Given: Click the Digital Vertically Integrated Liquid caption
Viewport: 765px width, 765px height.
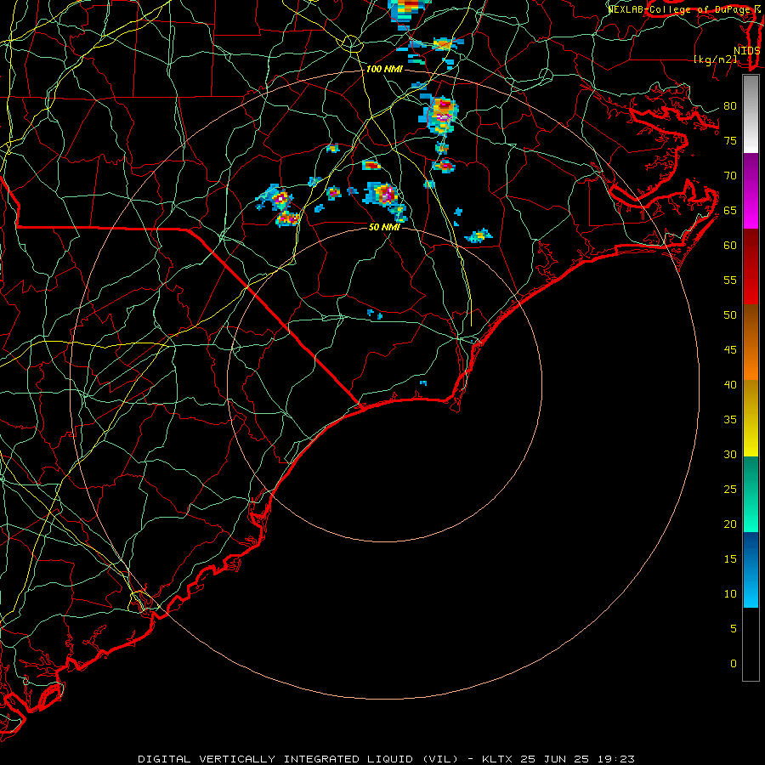Looking at the screenshot, I should [x=387, y=759].
